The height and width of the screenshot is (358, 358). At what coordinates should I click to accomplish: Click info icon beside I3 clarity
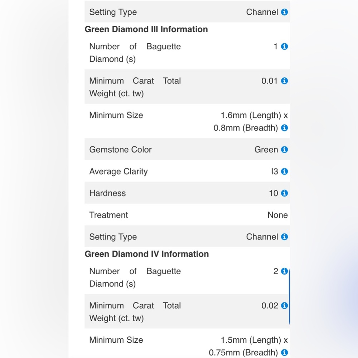click(284, 171)
